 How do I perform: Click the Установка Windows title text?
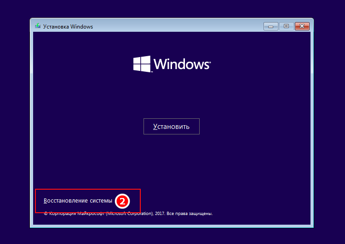[68, 27]
